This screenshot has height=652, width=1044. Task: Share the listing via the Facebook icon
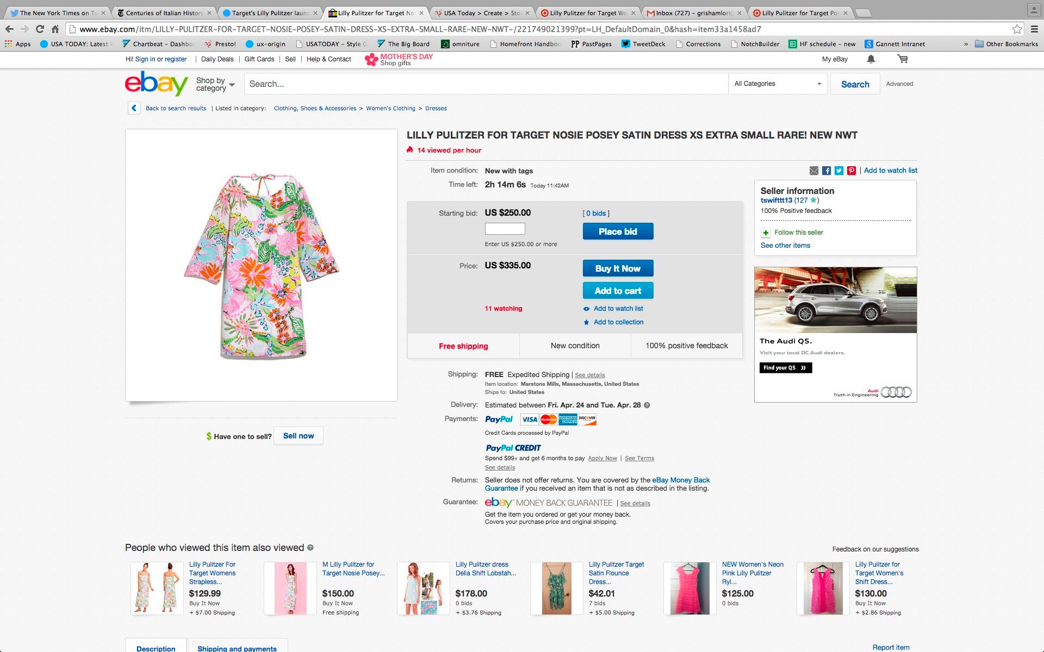(826, 170)
